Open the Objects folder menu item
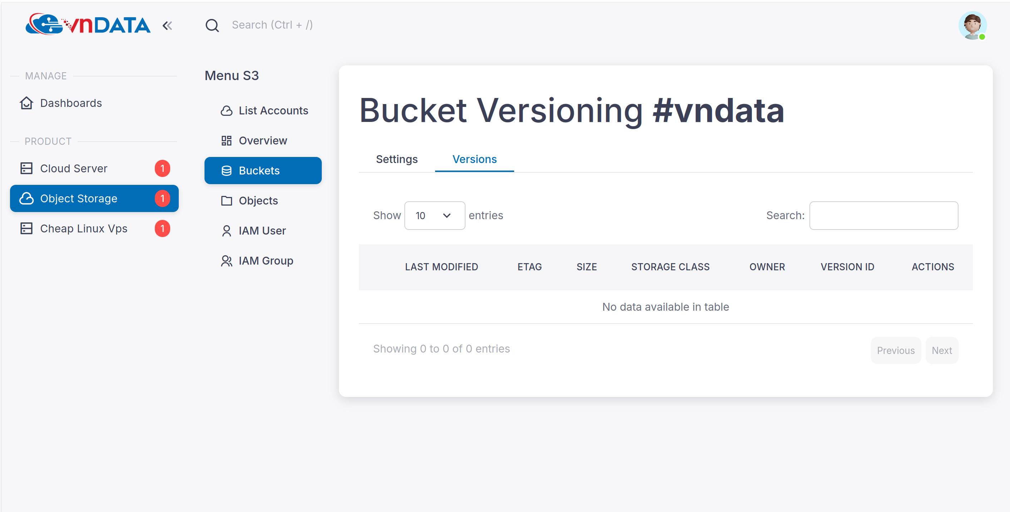Image resolution: width=1010 pixels, height=512 pixels. [x=258, y=201]
